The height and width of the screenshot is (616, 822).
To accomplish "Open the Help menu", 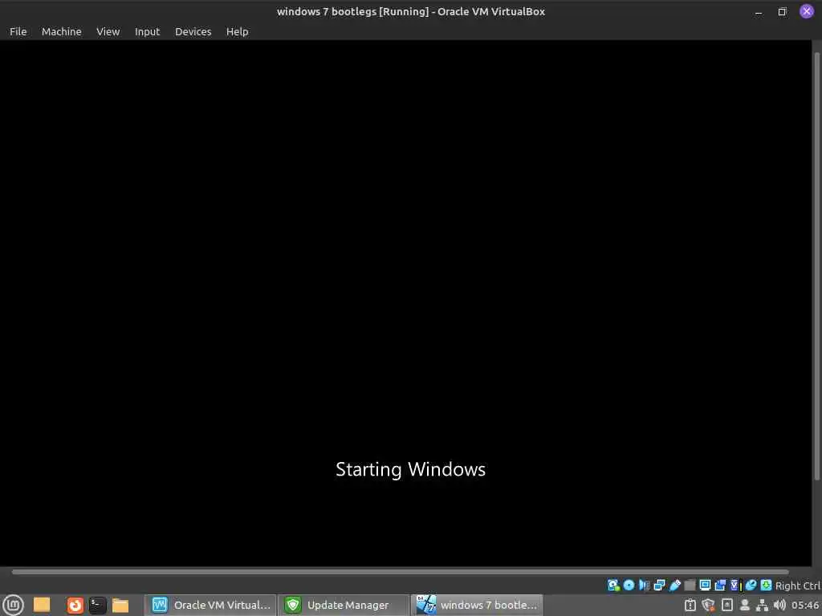I will click(237, 31).
